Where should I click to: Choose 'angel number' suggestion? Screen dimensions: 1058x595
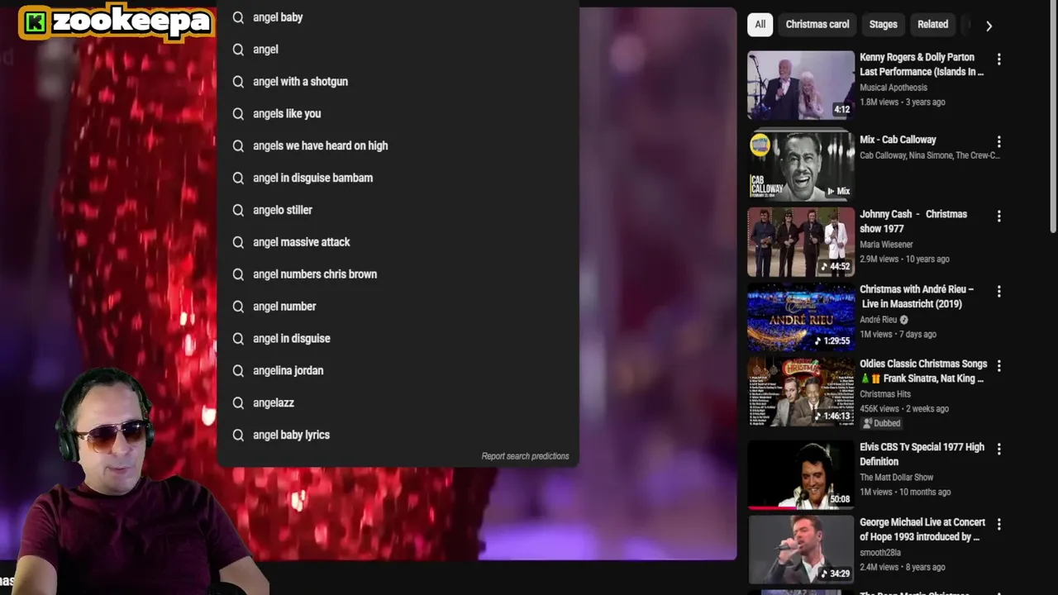click(x=398, y=307)
